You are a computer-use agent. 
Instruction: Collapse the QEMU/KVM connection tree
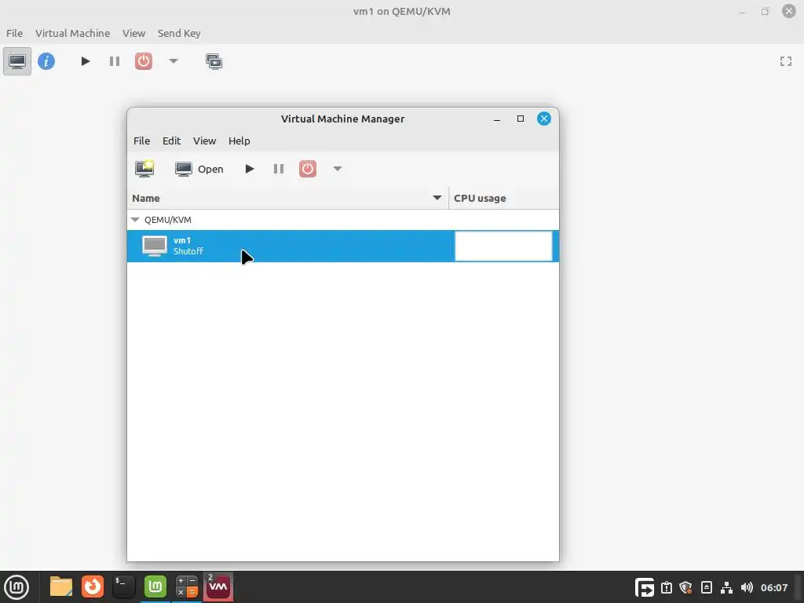(x=135, y=220)
